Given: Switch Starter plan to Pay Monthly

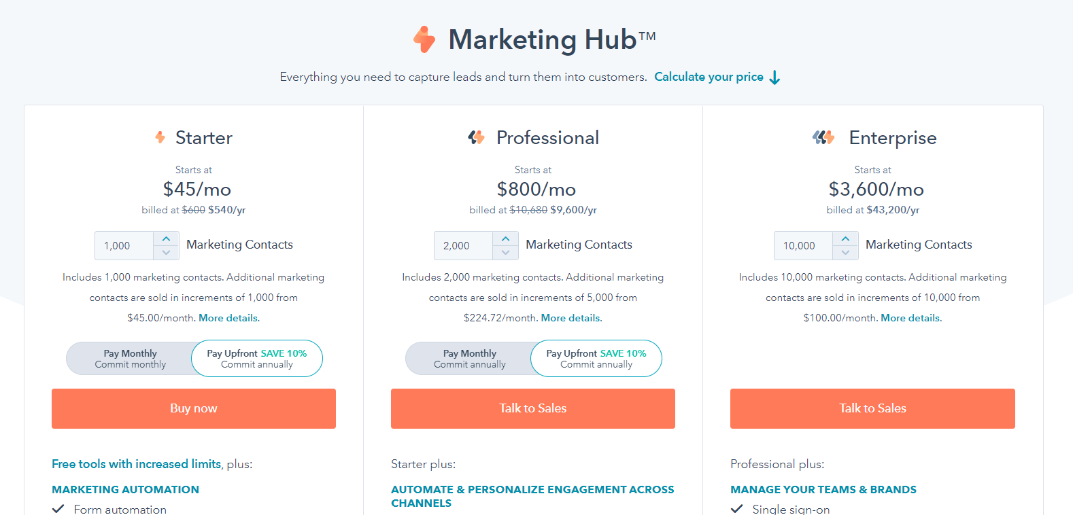Looking at the screenshot, I should tap(130, 359).
